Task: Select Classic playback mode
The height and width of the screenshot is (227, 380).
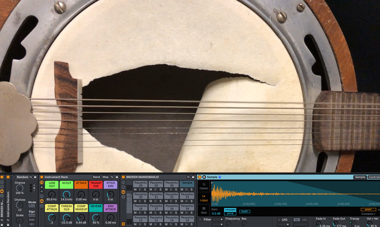Action: pyautogui.click(x=204, y=186)
